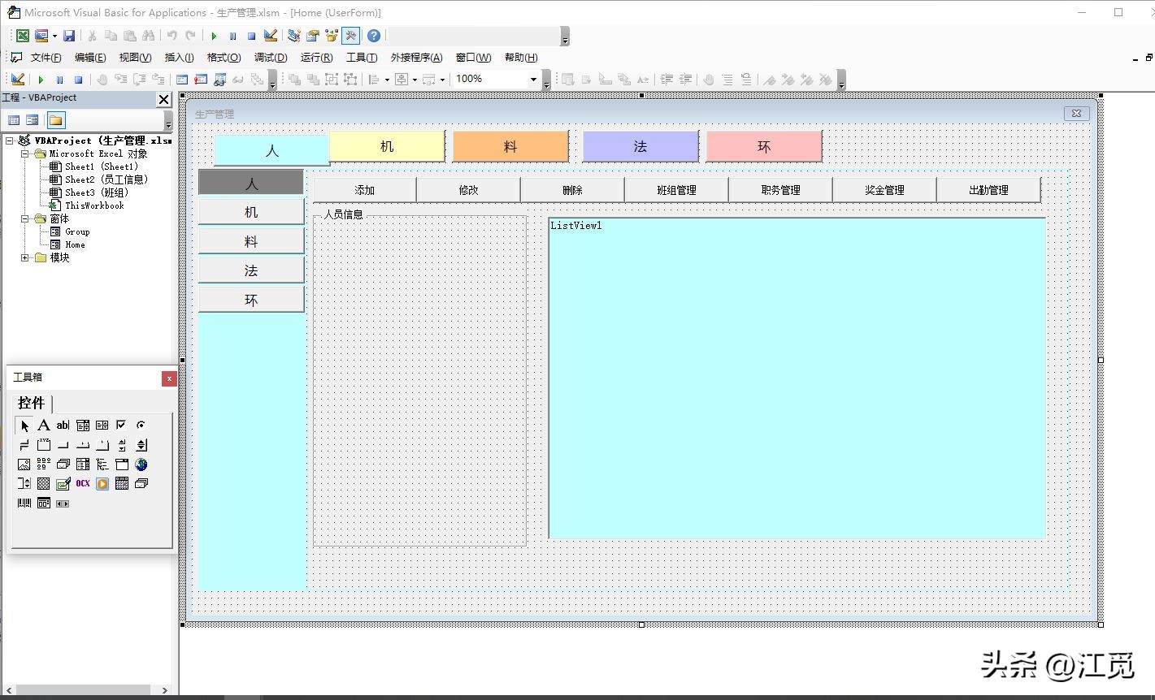
Task: Select the CheckBox control in the toolbox
Action: pos(120,425)
